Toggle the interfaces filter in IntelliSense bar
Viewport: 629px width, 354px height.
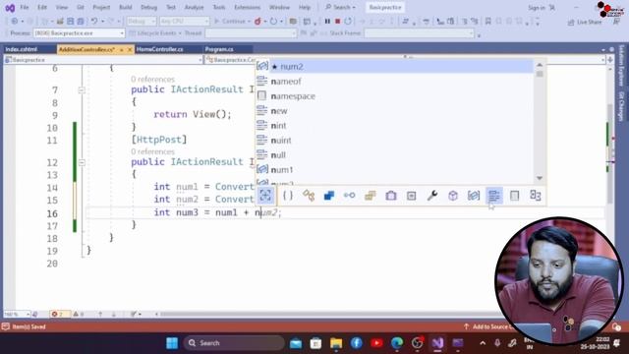coord(350,196)
